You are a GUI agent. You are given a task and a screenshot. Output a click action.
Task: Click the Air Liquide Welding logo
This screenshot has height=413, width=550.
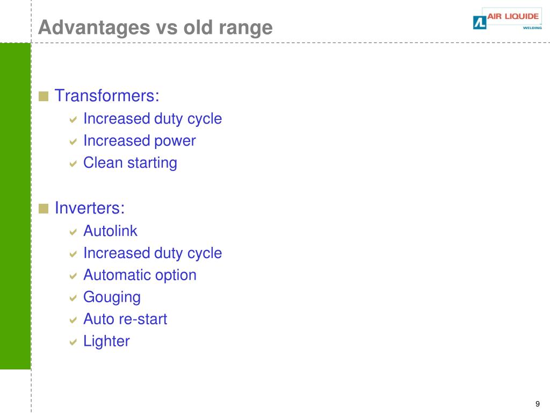pyautogui.click(x=507, y=19)
